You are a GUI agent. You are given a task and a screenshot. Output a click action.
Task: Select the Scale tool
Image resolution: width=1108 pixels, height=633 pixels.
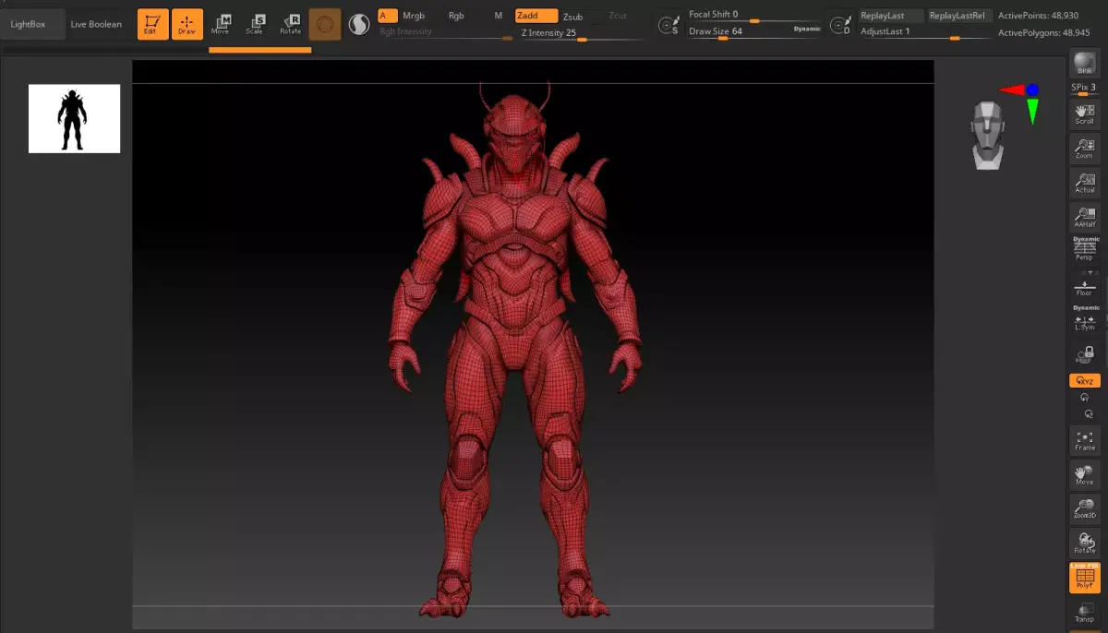pyautogui.click(x=255, y=24)
